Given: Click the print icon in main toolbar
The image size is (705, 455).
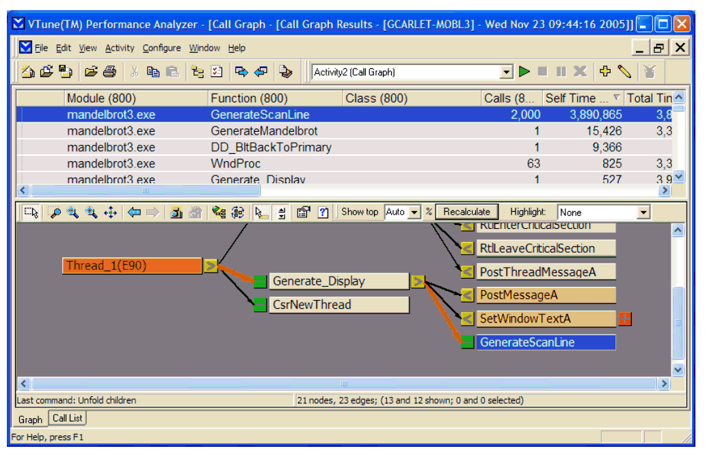Looking at the screenshot, I should click(109, 71).
